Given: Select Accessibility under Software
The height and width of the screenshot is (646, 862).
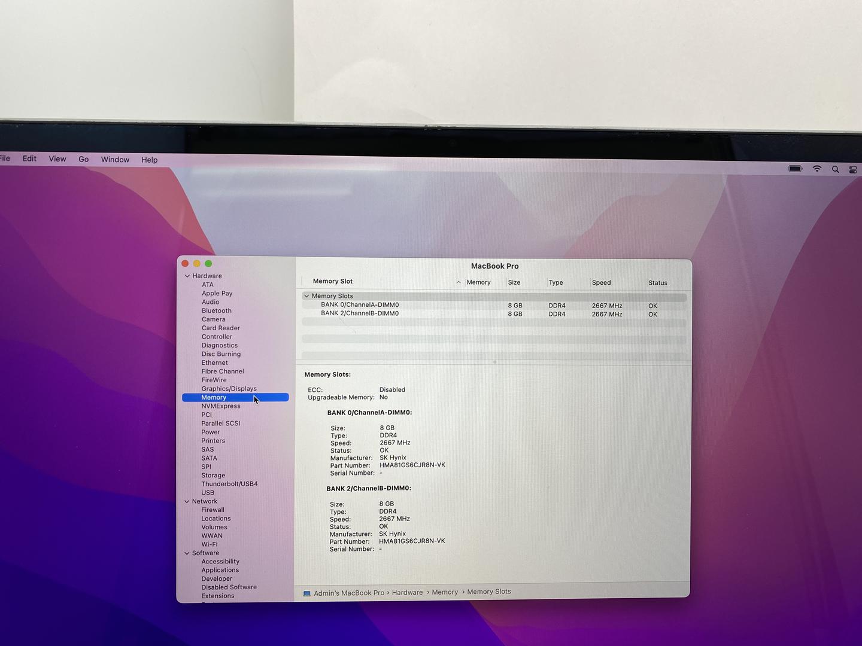Looking at the screenshot, I should pos(220,562).
